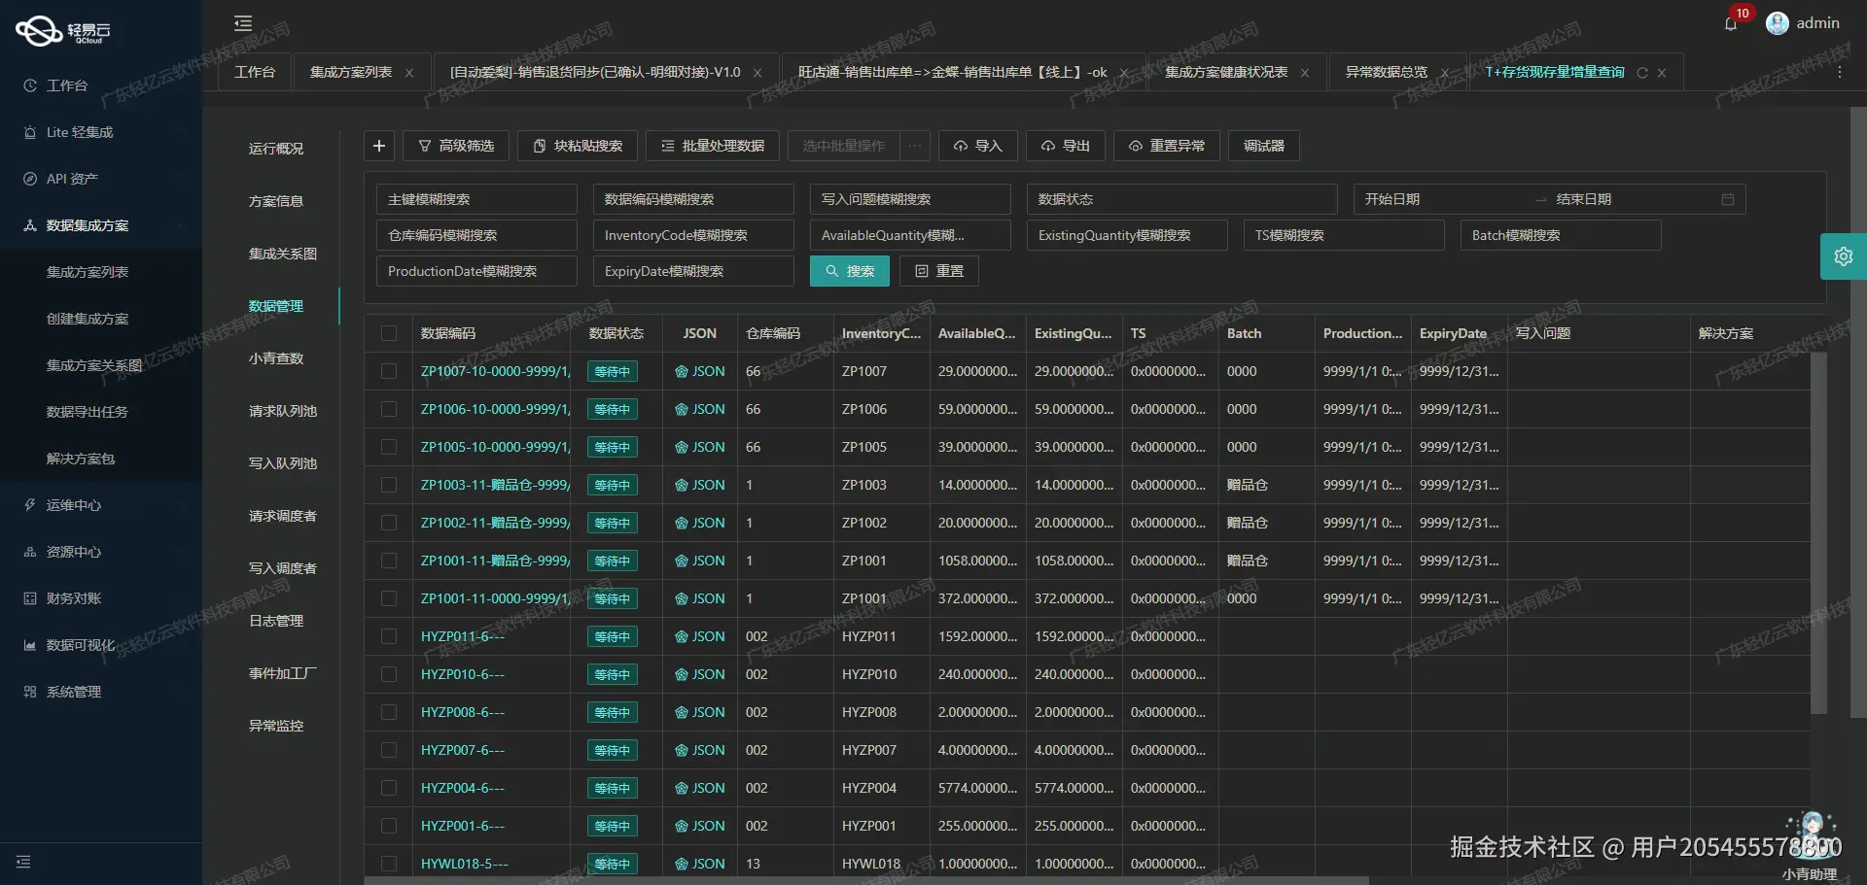Expand the 运维中心 sidebar group
Viewport: 1867px width, 885px height.
(x=101, y=505)
